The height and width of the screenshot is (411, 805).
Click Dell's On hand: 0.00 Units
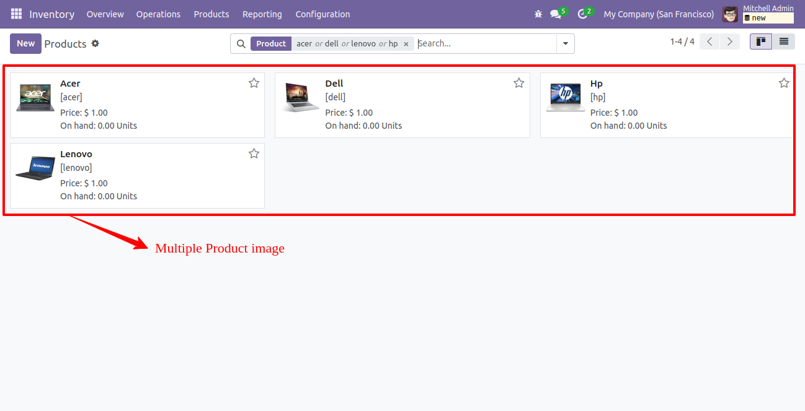[x=363, y=126]
